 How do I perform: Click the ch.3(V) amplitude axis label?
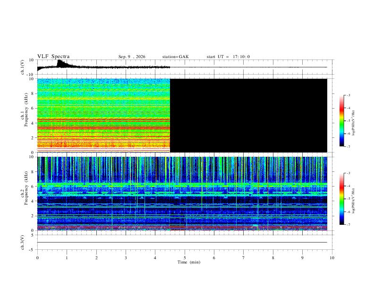(x=23, y=242)
